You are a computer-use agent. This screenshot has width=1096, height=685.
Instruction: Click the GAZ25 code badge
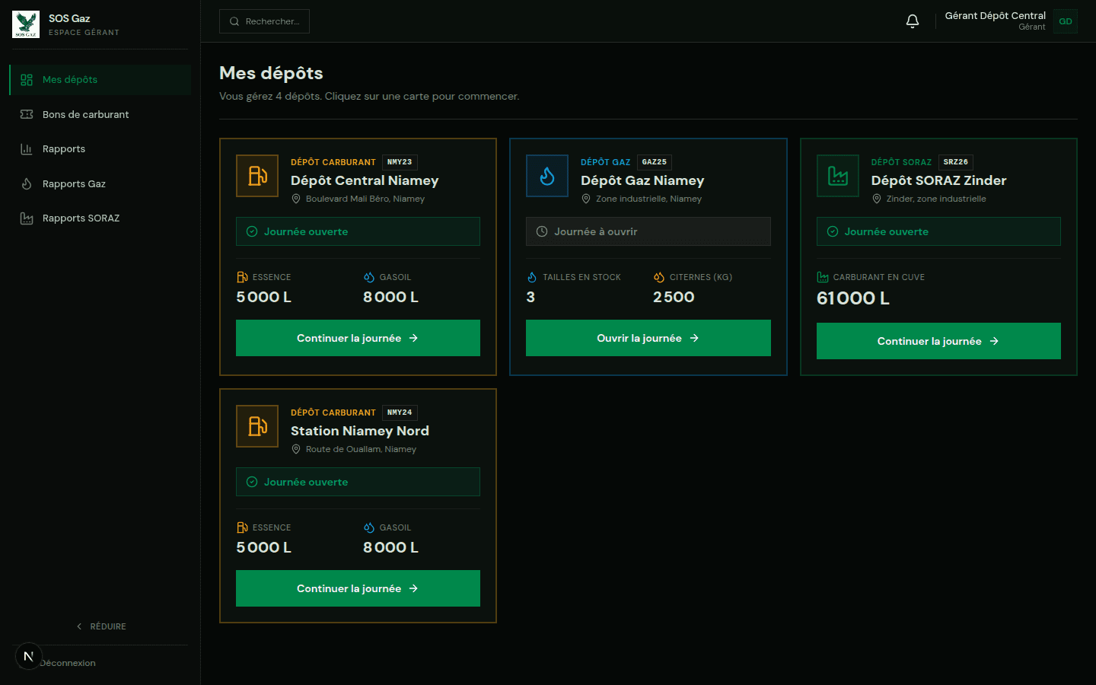[x=655, y=162]
